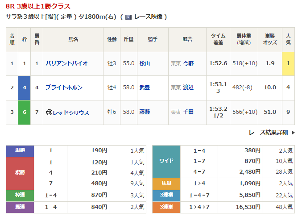View jockey 武豊's profile
The image size is (302, 217).
(145, 88)
